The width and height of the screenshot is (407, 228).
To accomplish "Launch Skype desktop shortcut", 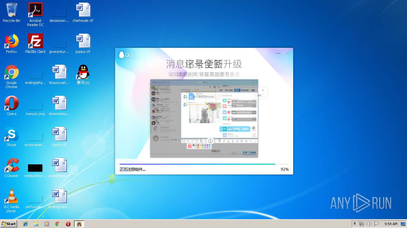I will coord(11,137).
